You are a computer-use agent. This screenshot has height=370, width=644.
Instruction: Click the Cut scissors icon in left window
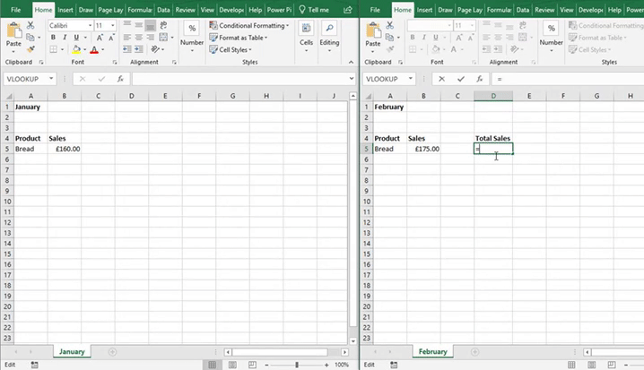point(31,26)
